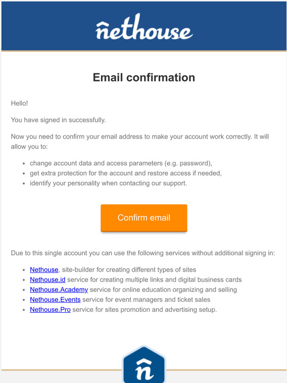Visit the Nethouse.Events link
287x383 pixels.
point(55,300)
